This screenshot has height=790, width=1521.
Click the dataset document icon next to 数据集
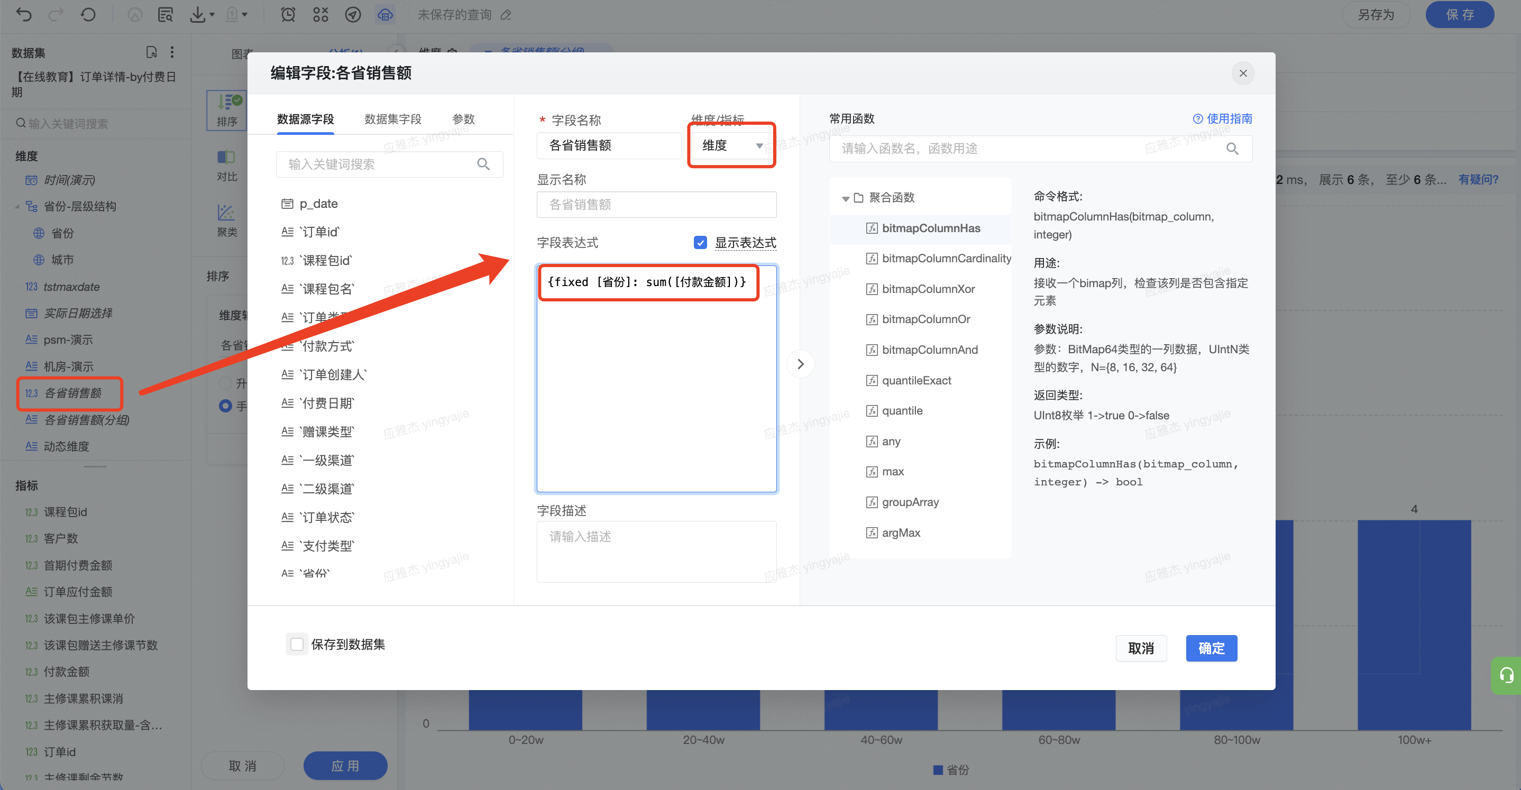[151, 52]
